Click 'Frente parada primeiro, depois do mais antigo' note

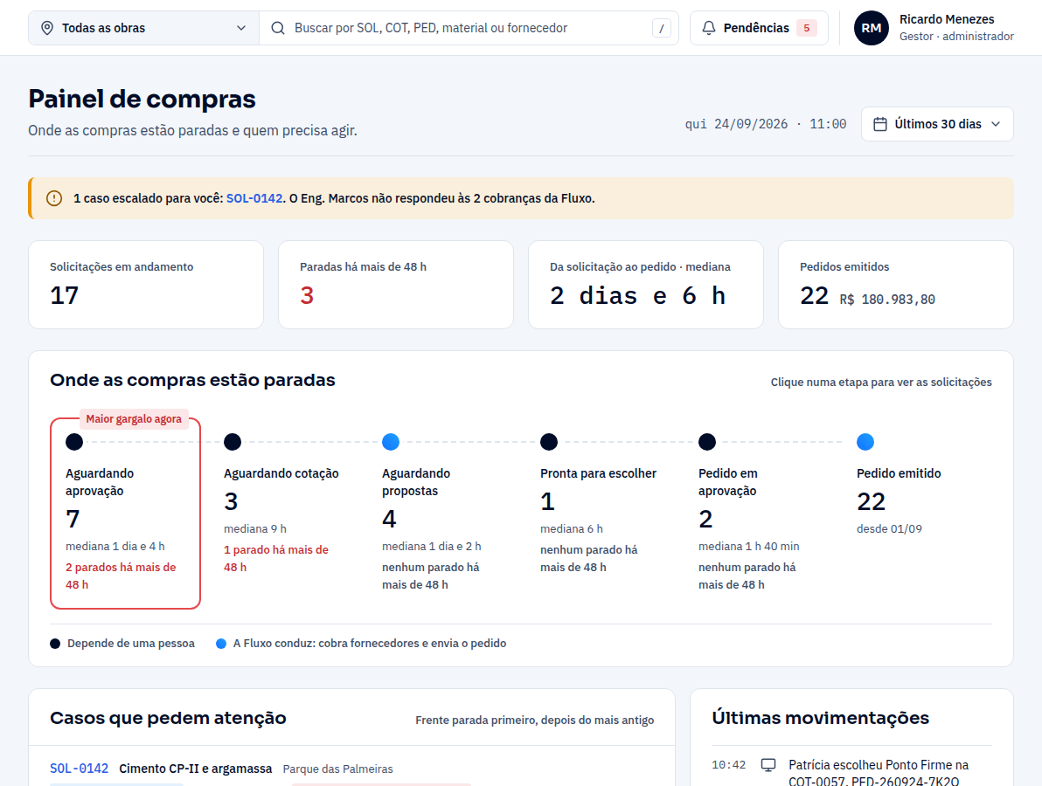534,720
